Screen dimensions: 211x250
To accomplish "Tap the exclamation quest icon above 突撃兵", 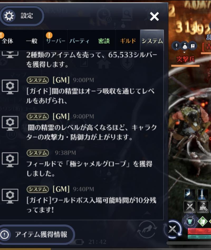I will point(176,46).
